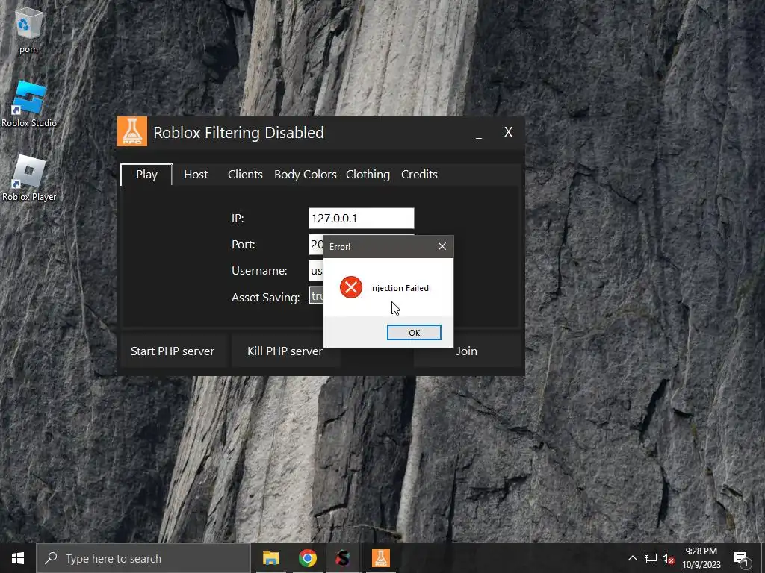
Task: Click OK in the error dialog
Action: (414, 332)
